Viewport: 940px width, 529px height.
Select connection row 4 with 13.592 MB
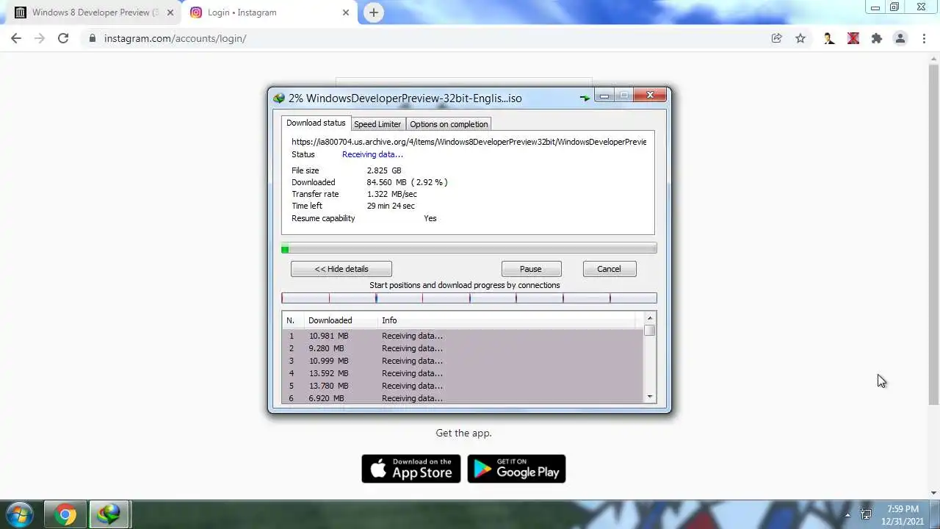(x=463, y=373)
